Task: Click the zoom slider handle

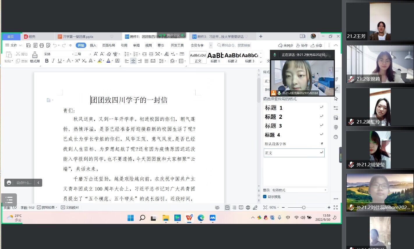Action: (x=304, y=208)
